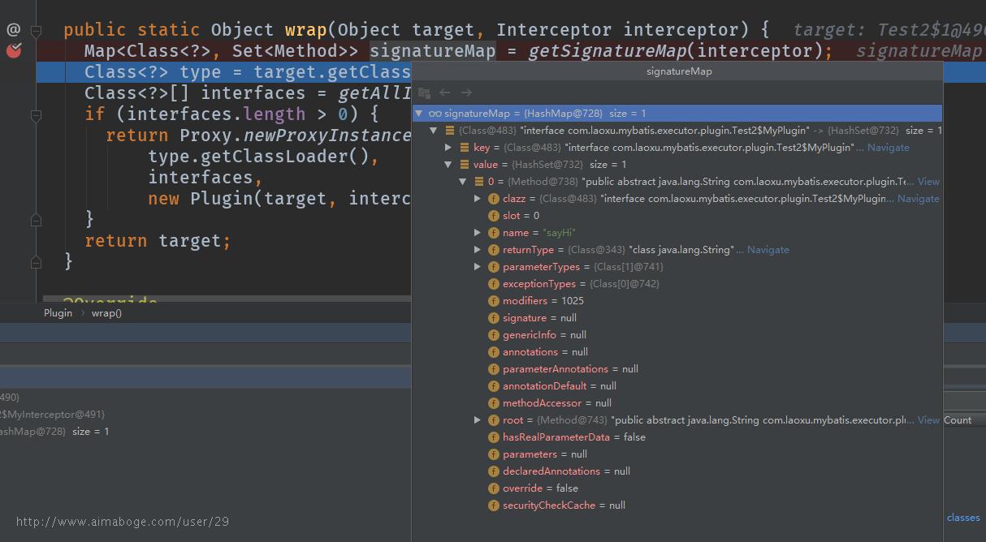
Task: Click Navigate link on the clazz row
Action: point(919,199)
